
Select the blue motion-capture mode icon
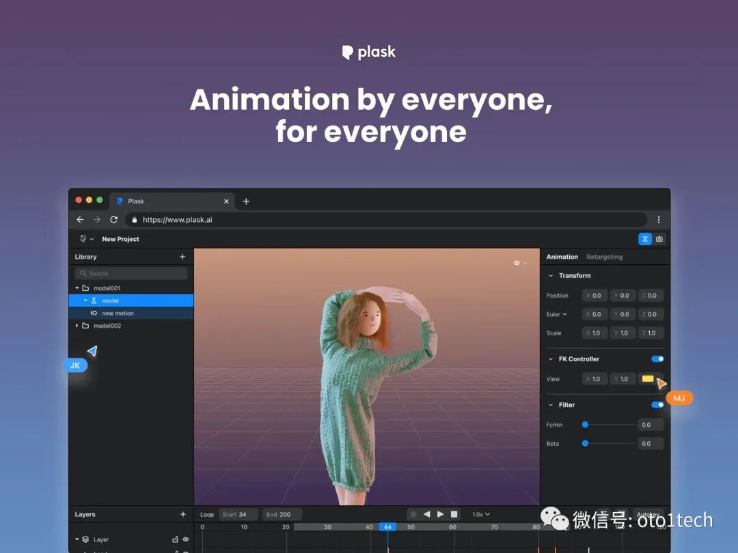click(645, 239)
